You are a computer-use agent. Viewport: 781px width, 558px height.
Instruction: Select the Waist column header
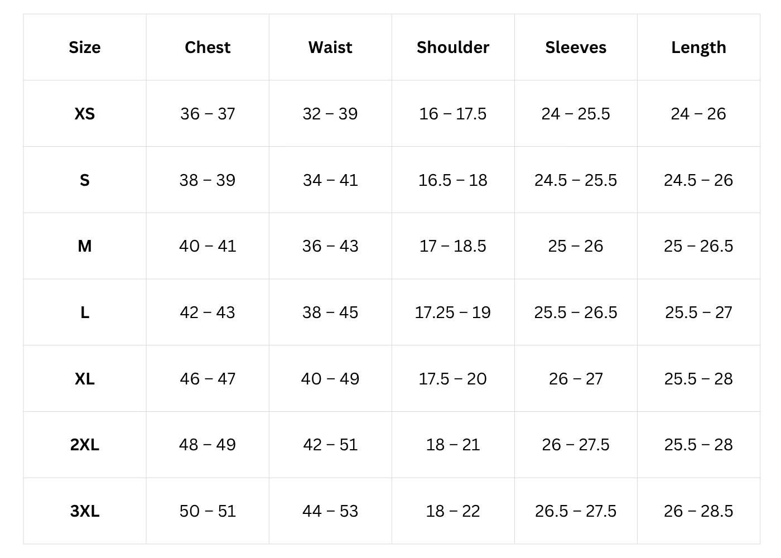coord(330,47)
